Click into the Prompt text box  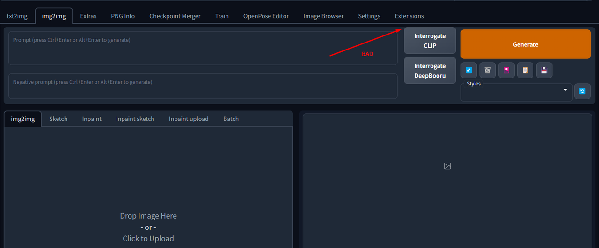[x=203, y=48]
